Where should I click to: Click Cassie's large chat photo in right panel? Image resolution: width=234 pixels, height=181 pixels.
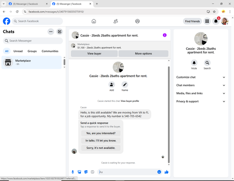201,38
